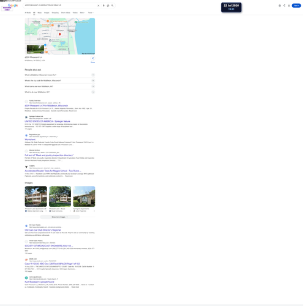Open 'Old Cars Car Club Directory Regional' result
The height and width of the screenshot is (306, 305).
point(43,230)
